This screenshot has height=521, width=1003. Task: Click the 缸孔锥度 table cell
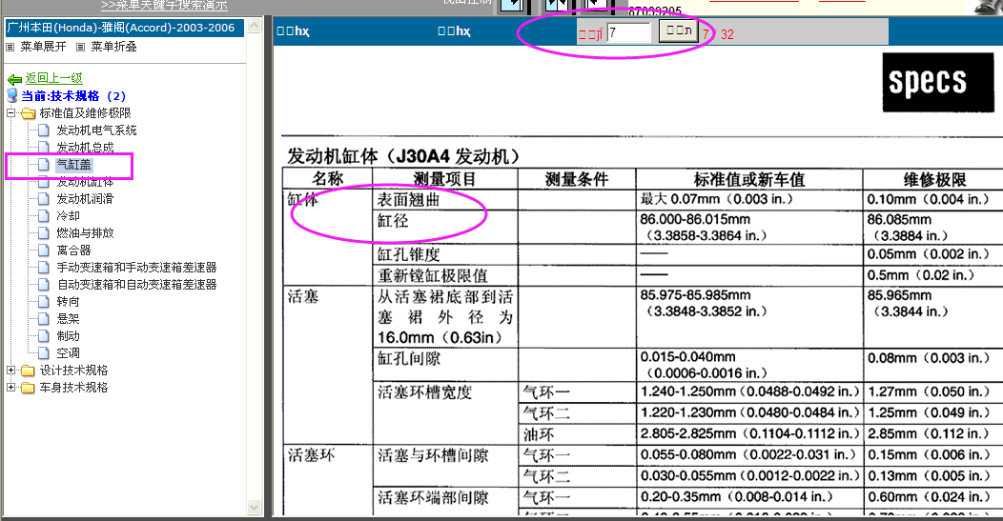(x=444, y=254)
